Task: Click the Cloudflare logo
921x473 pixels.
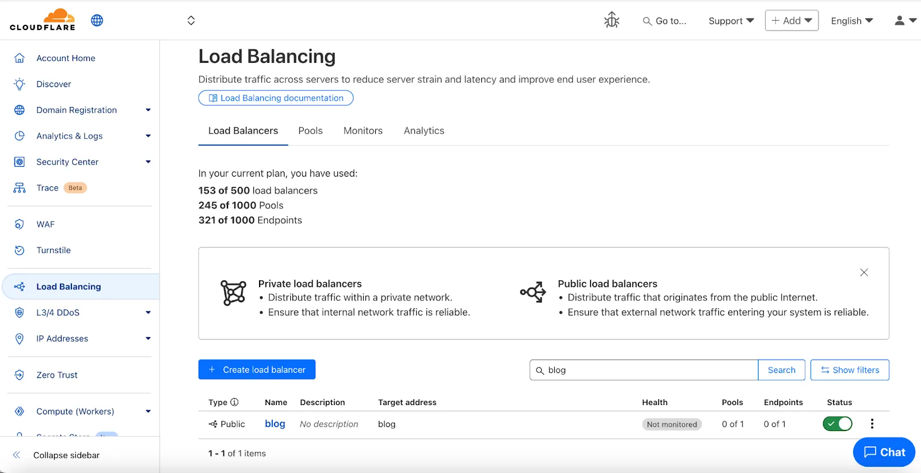Action: point(43,20)
